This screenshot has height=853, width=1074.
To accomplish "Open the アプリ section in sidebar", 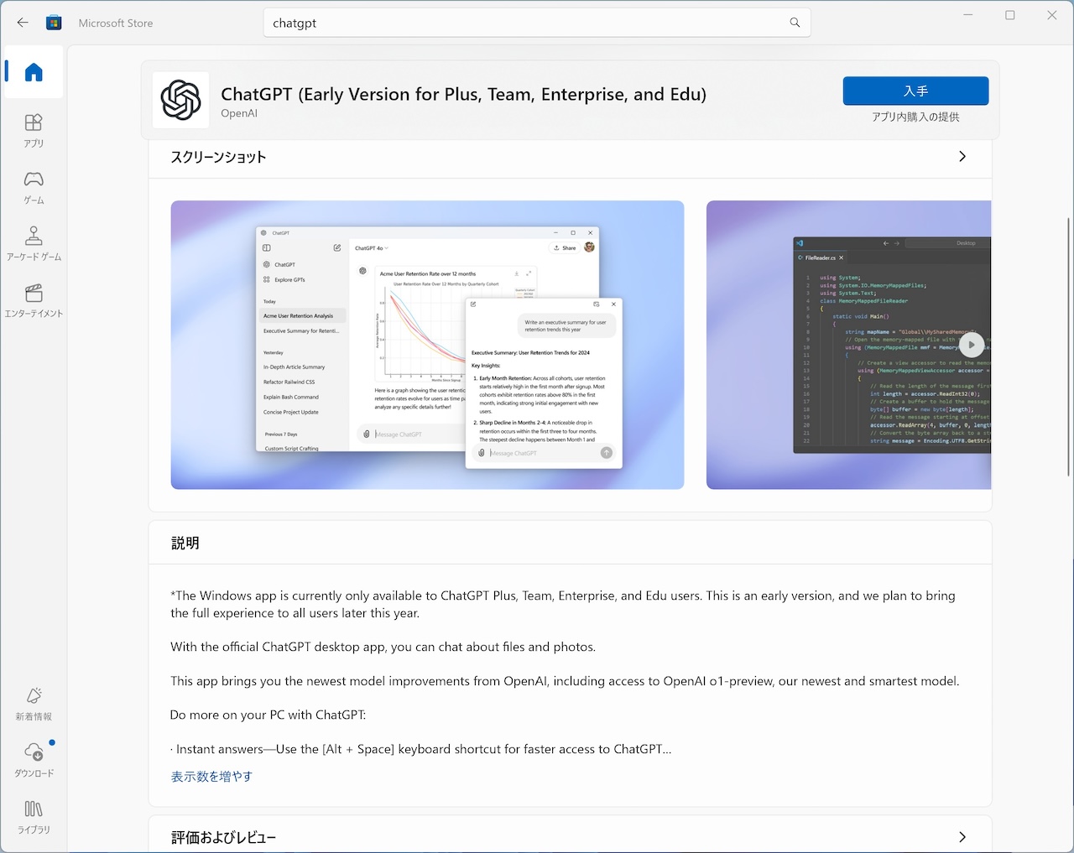I will point(34,131).
